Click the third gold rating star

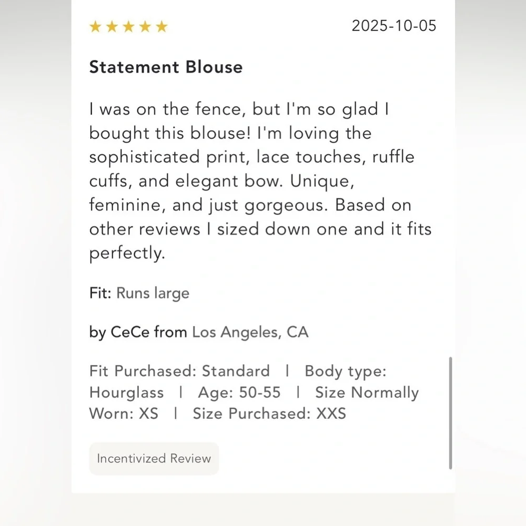128,26
